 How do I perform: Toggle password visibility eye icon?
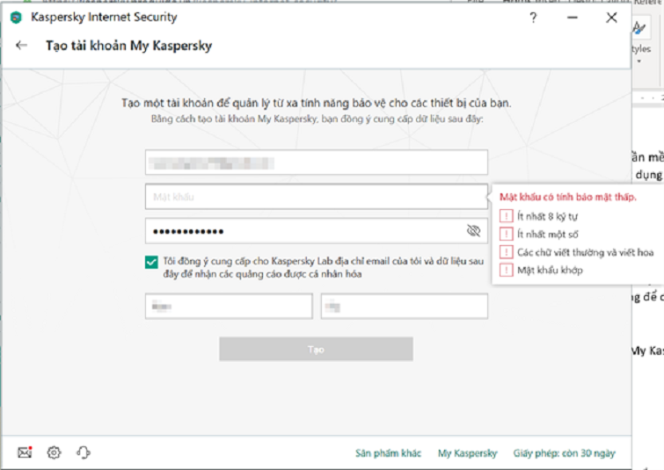coord(473,230)
